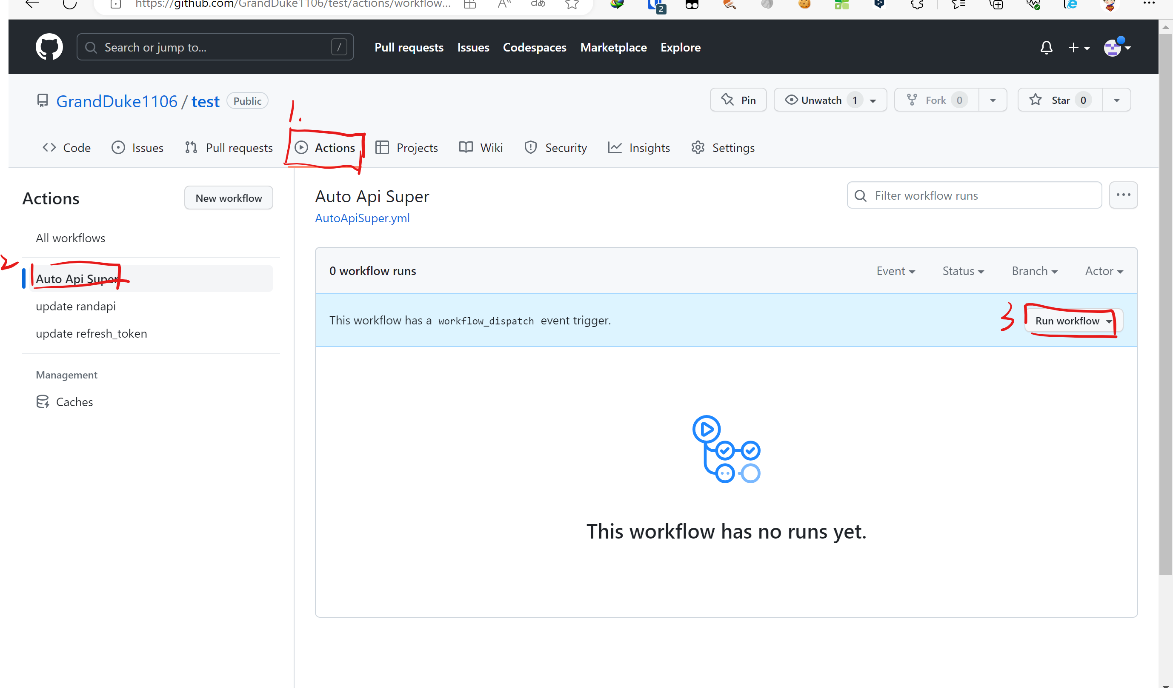Open AutoApiSuper.yml workflow file
Image resolution: width=1173 pixels, height=688 pixels.
click(x=363, y=218)
